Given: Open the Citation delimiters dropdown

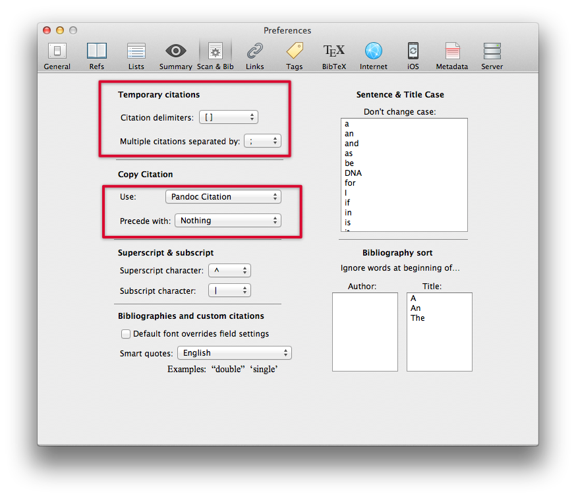Looking at the screenshot, I should coord(228,117).
